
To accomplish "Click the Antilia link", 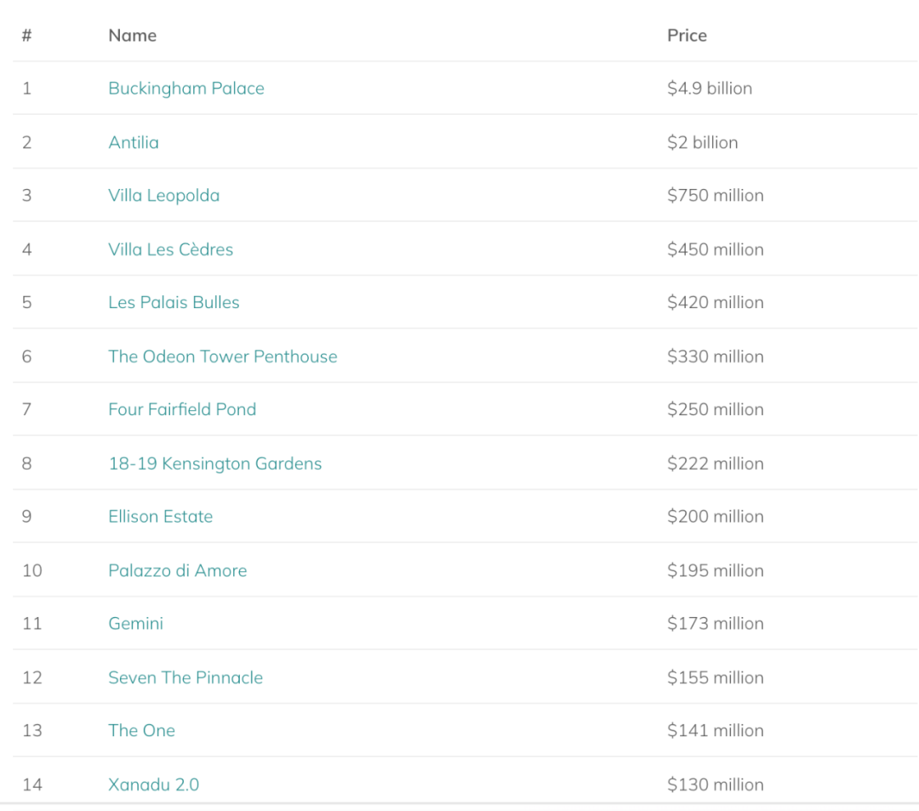I will pyautogui.click(x=134, y=142).
